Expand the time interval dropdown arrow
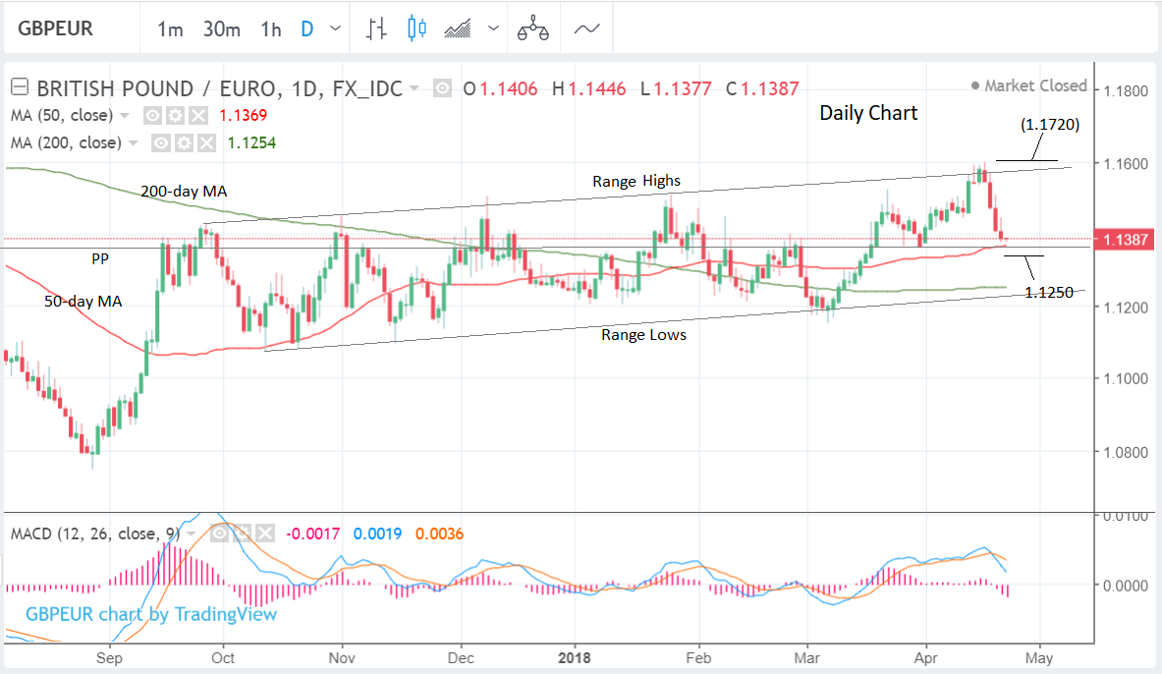 click(337, 28)
